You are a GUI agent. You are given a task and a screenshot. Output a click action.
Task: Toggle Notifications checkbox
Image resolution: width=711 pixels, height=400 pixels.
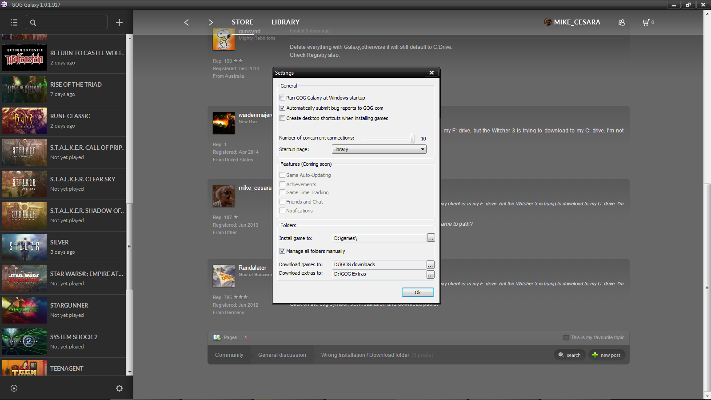(282, 211)
